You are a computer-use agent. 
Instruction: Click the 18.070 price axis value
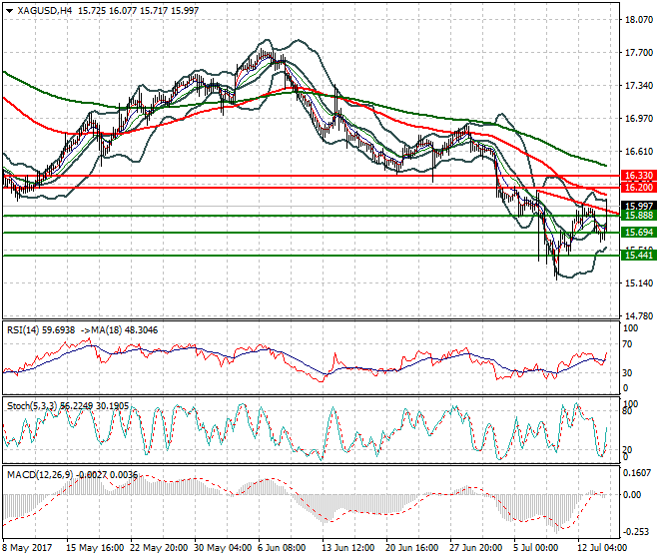(639, 19)
